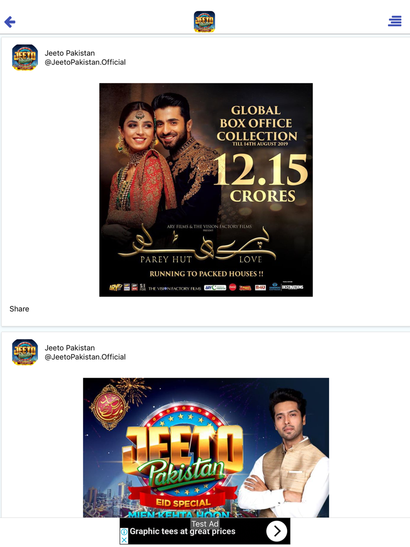Open first post's Jeeto Pakistan avatar

[25, 57]
